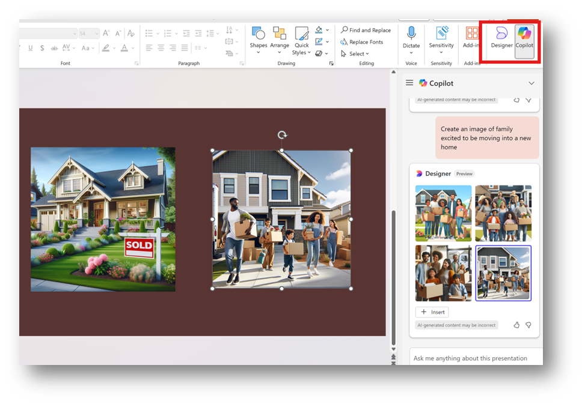Open text direction options
The image size is (582, 404).
(231, 29)
